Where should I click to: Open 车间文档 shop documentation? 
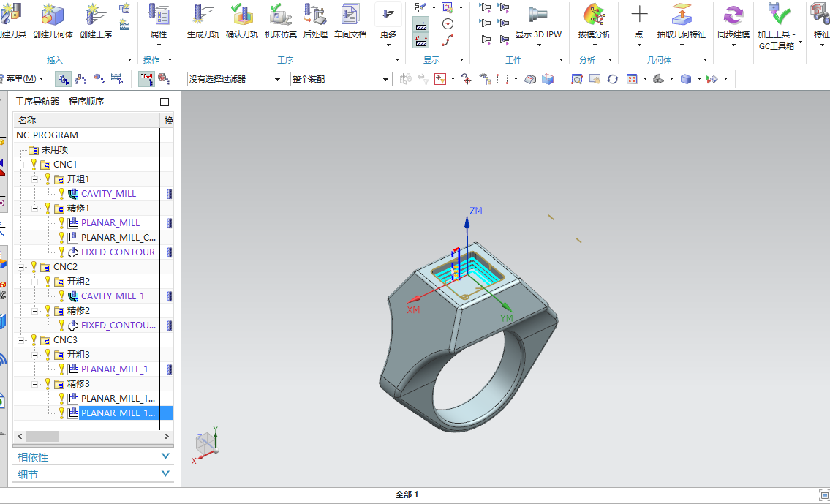350,21
